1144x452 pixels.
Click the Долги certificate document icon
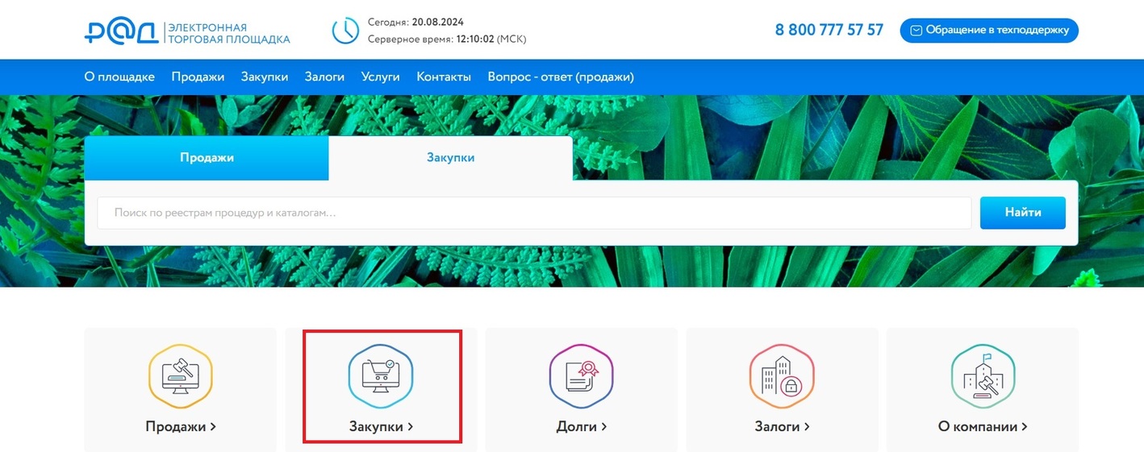[581, 376]
